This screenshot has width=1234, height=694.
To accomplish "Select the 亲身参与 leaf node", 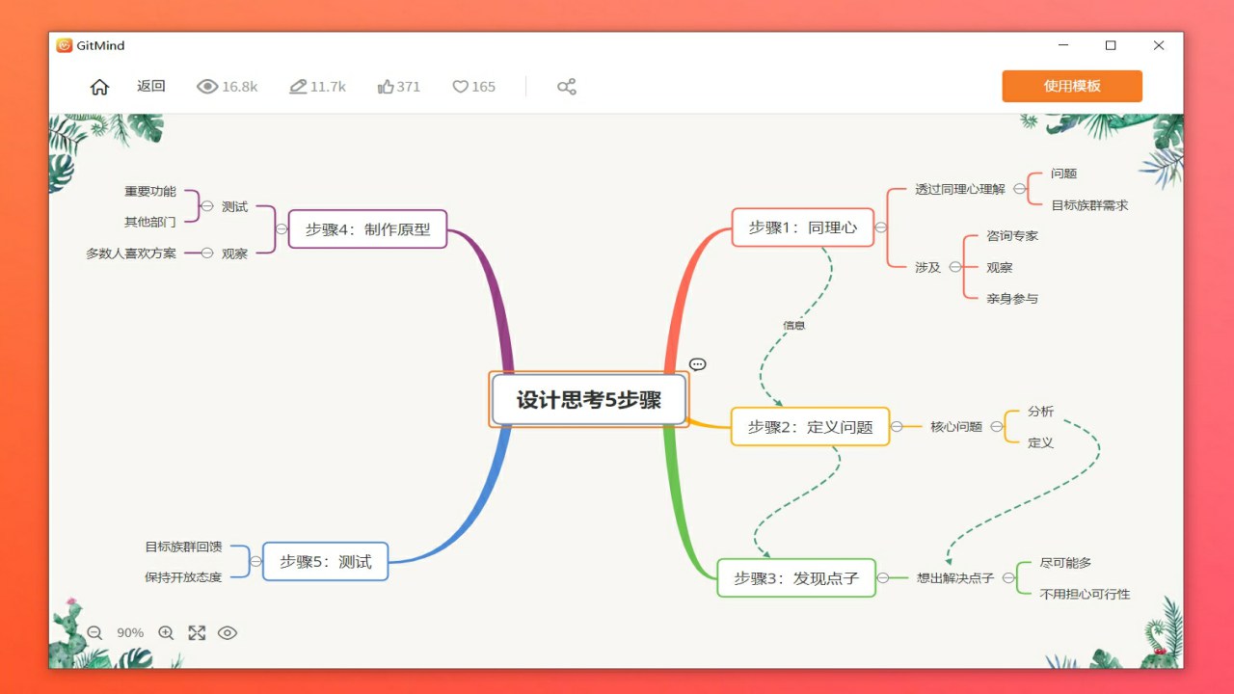I will coord(1012,299).
